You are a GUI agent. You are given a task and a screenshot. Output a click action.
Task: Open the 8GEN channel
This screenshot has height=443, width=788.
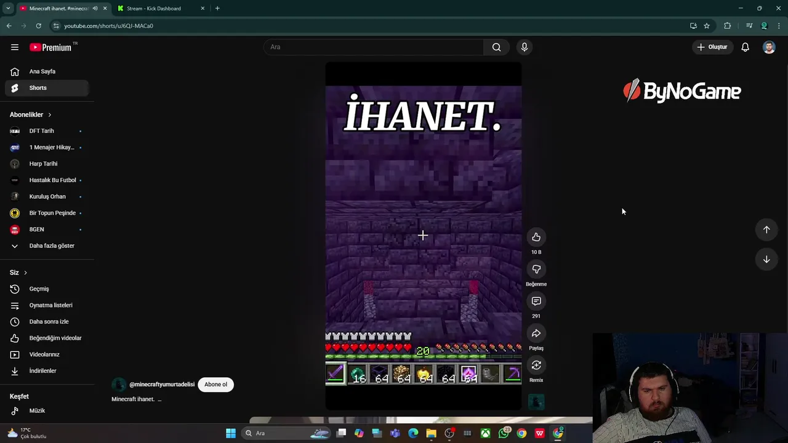[x=47, y=229]
